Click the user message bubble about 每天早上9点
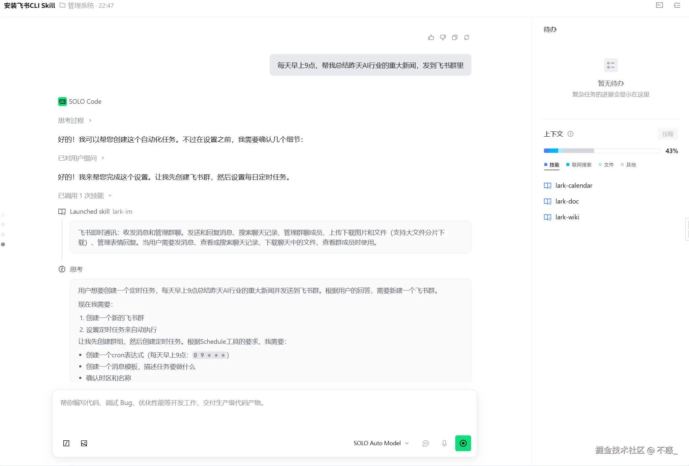Image resolution: width=689 pixels, height=466 pixels. (x=371, y=65)
